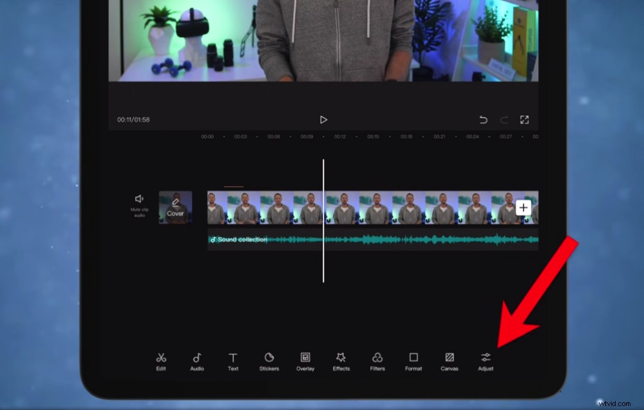Add a new clip with the plus button
The image size is (644, 410).
pyautogui.click(x=524, y=207)
